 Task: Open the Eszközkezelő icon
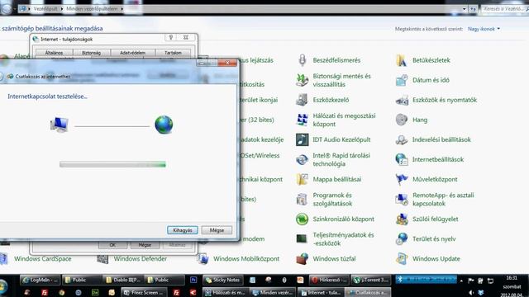click(303, 100)
